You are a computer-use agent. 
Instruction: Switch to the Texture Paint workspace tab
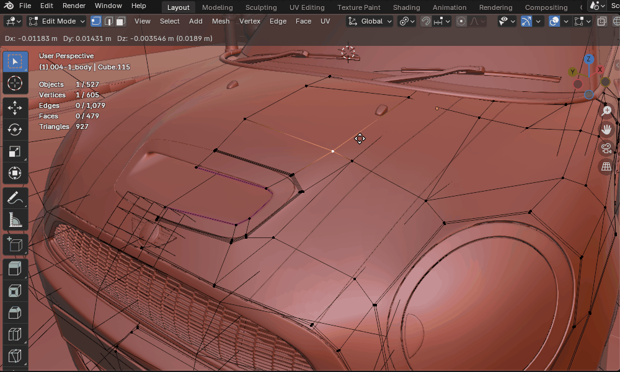tap(358, 7)
